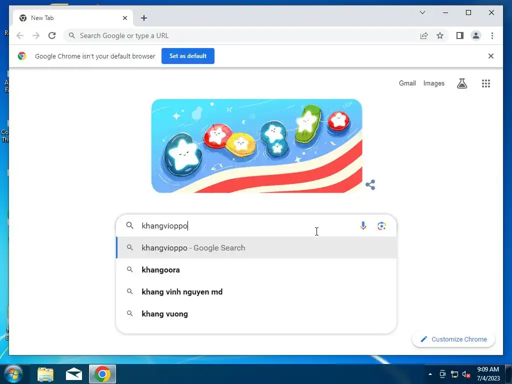Screen dimensions: 512x384
Task: Select the New Tab tab
Action: (72, 18)
